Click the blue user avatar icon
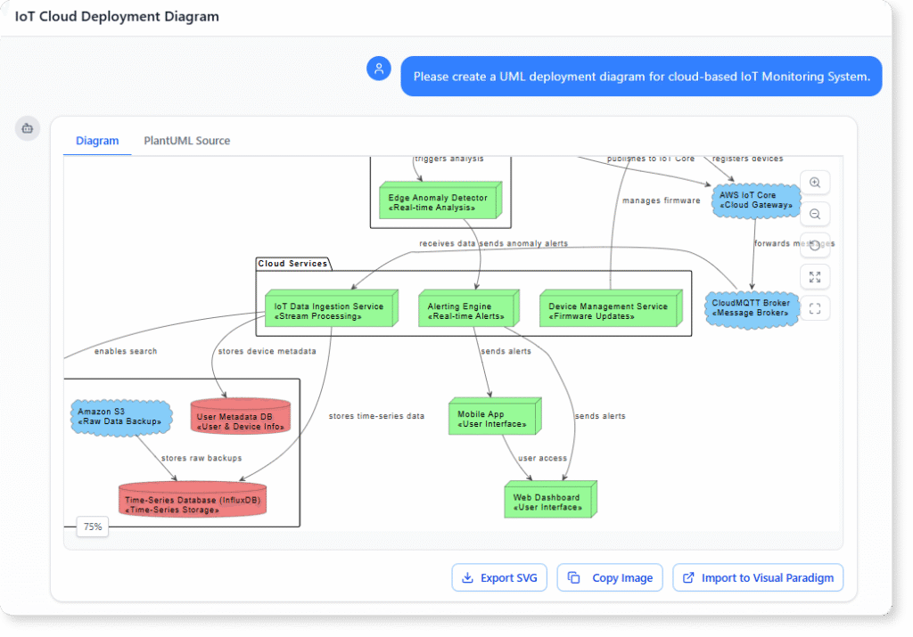913x637 pixels. [379, 69]
